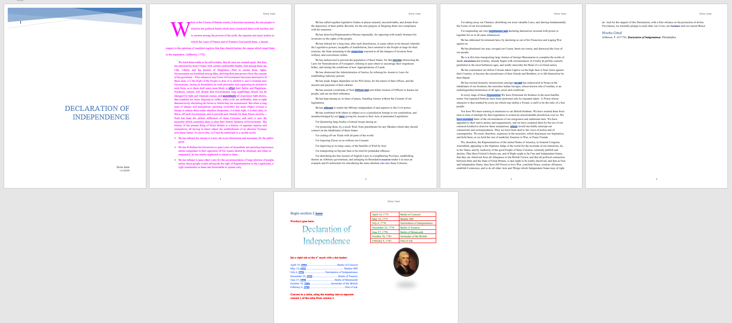Click the 'Begin section 2' heading

(x=306, y=213)
